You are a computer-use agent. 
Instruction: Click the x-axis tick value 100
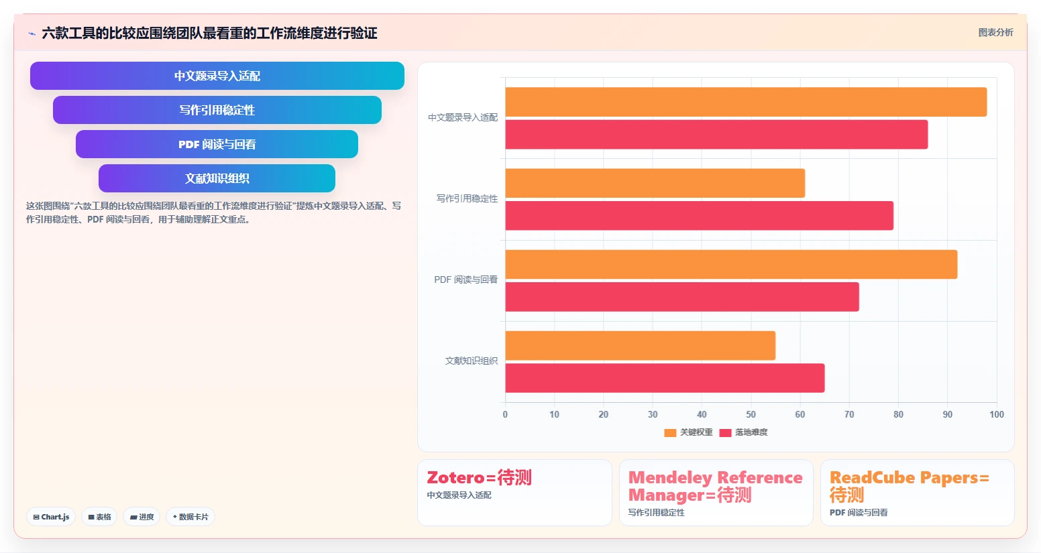tap(997, 414)
